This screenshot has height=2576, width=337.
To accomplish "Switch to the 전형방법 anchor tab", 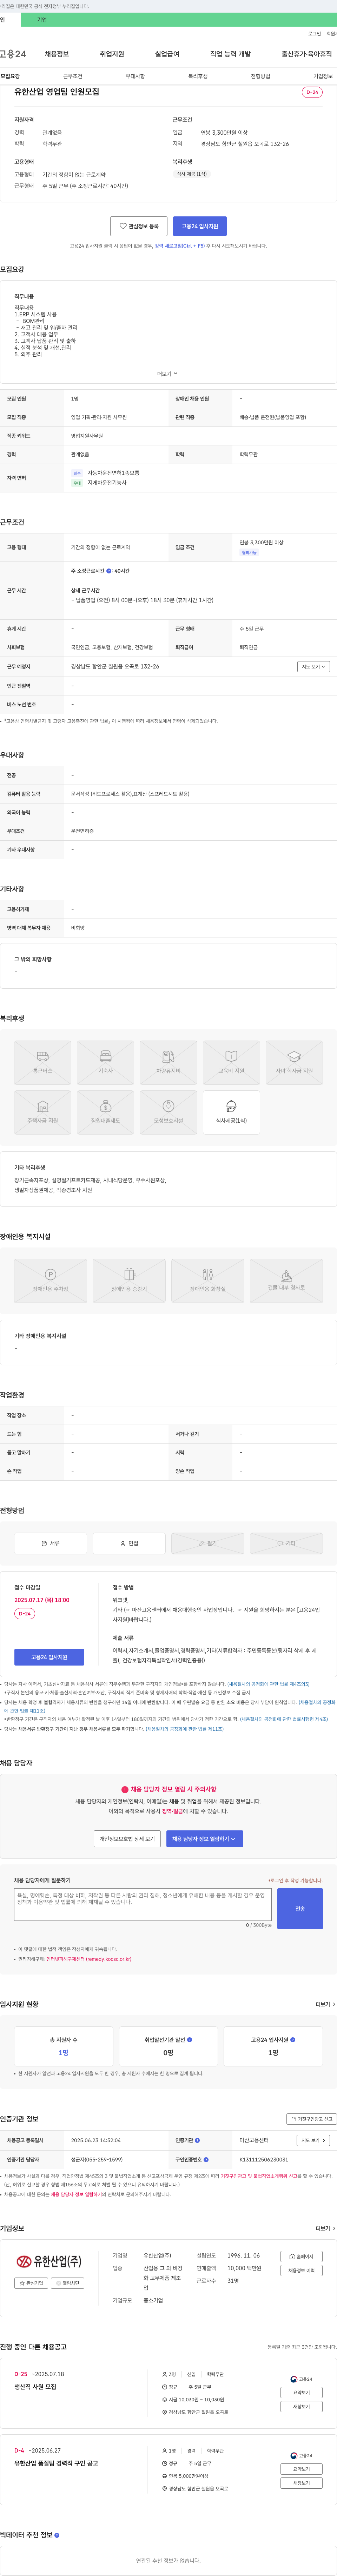I will tap(260, 76).
